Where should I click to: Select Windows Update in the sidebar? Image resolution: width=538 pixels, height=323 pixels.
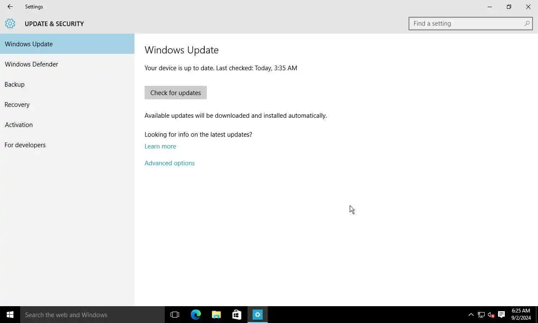[x=67, y=44]
